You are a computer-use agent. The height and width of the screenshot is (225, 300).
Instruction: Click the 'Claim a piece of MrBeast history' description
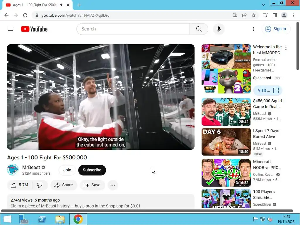tap(75, 206)
